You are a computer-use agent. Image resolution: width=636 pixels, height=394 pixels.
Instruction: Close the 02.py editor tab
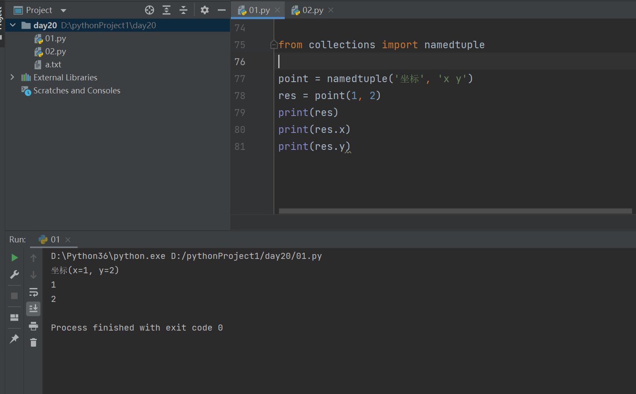[x=331, y=10]
